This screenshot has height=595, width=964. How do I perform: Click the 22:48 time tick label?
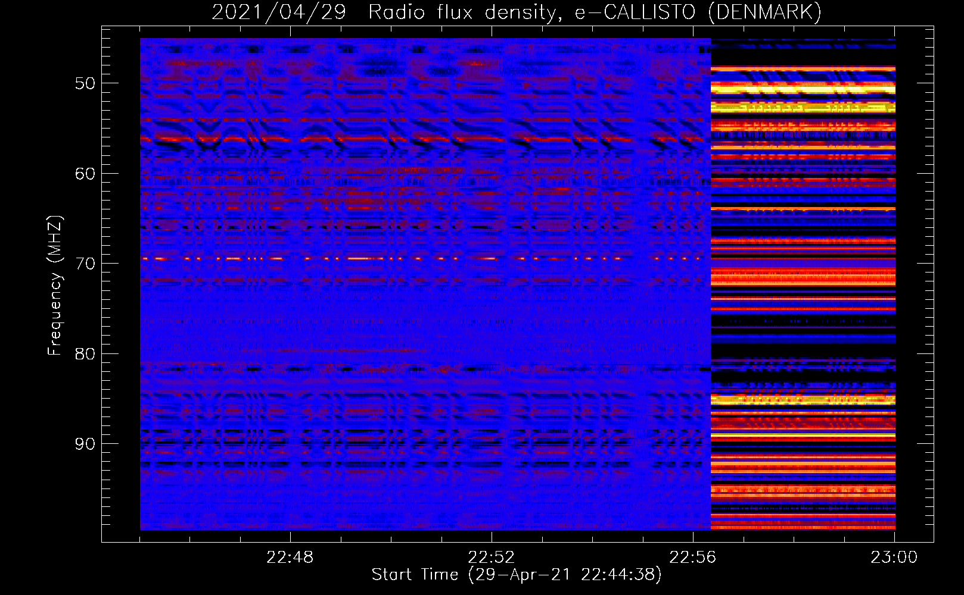290,558
